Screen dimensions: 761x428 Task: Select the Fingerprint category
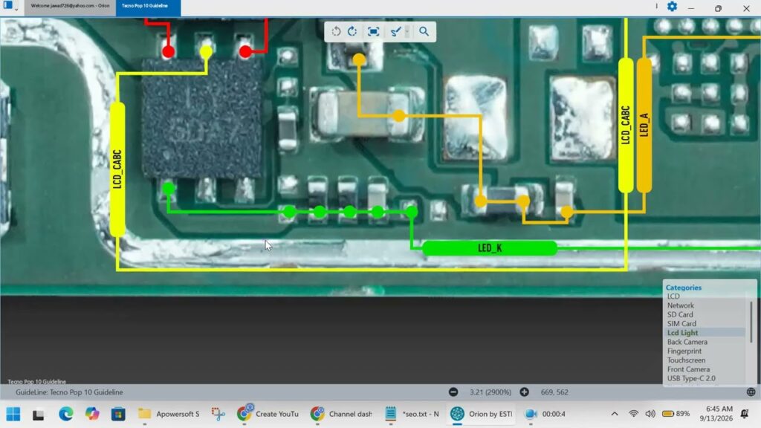click(x=684, y=351)
